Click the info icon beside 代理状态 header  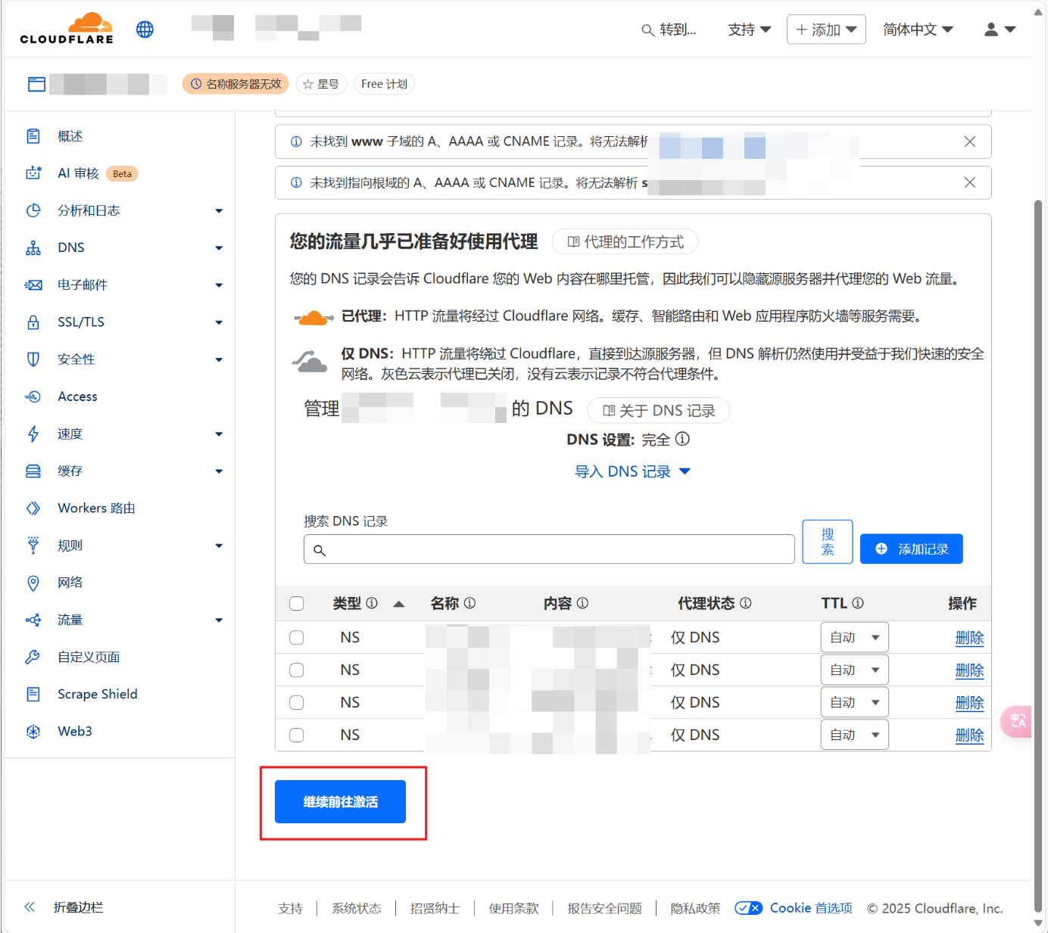[746, 603]
